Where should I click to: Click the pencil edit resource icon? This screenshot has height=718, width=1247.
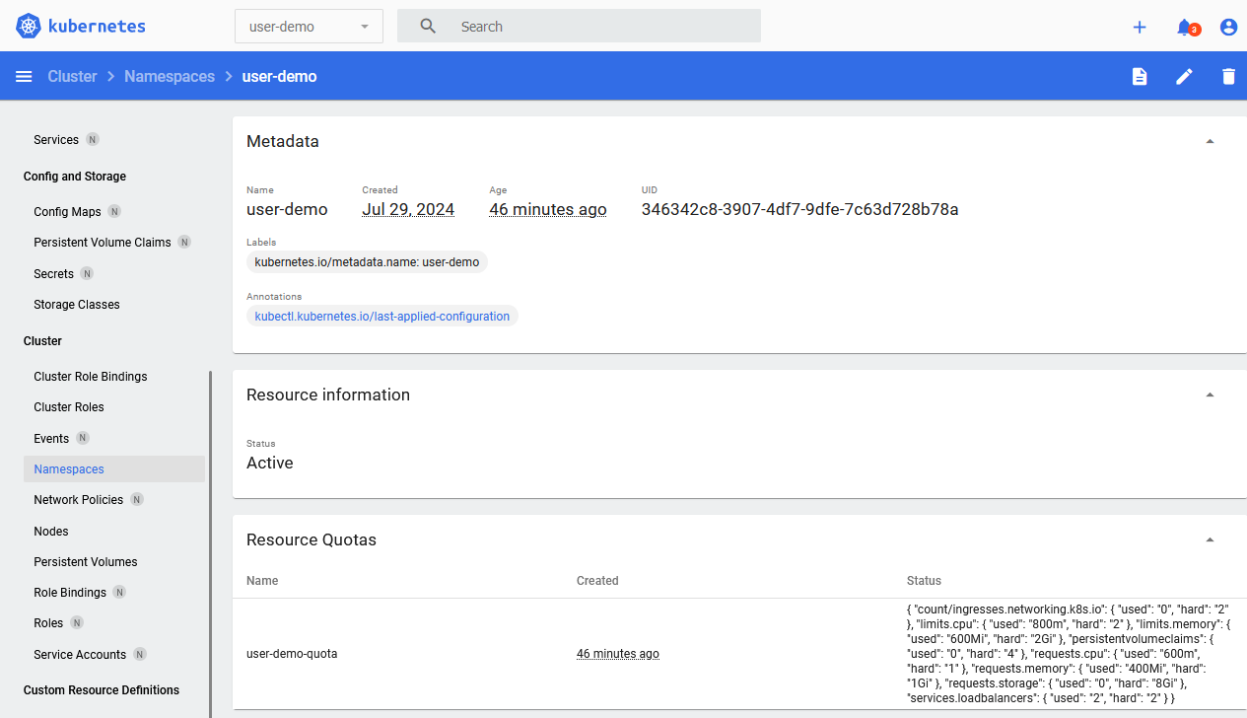click(1184, 77)
